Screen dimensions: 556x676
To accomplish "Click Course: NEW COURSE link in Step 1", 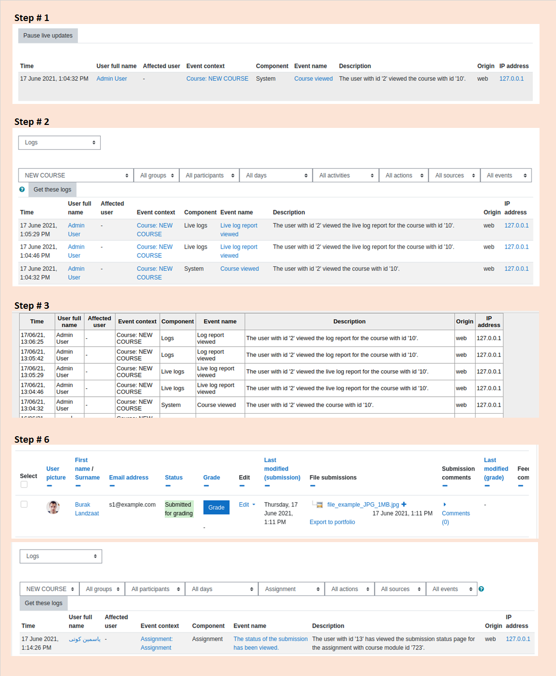I will 217,78.
